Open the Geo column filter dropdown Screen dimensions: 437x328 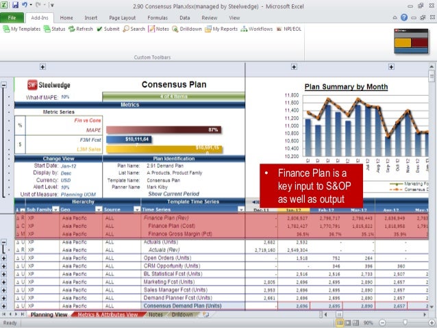pos(99,210)
